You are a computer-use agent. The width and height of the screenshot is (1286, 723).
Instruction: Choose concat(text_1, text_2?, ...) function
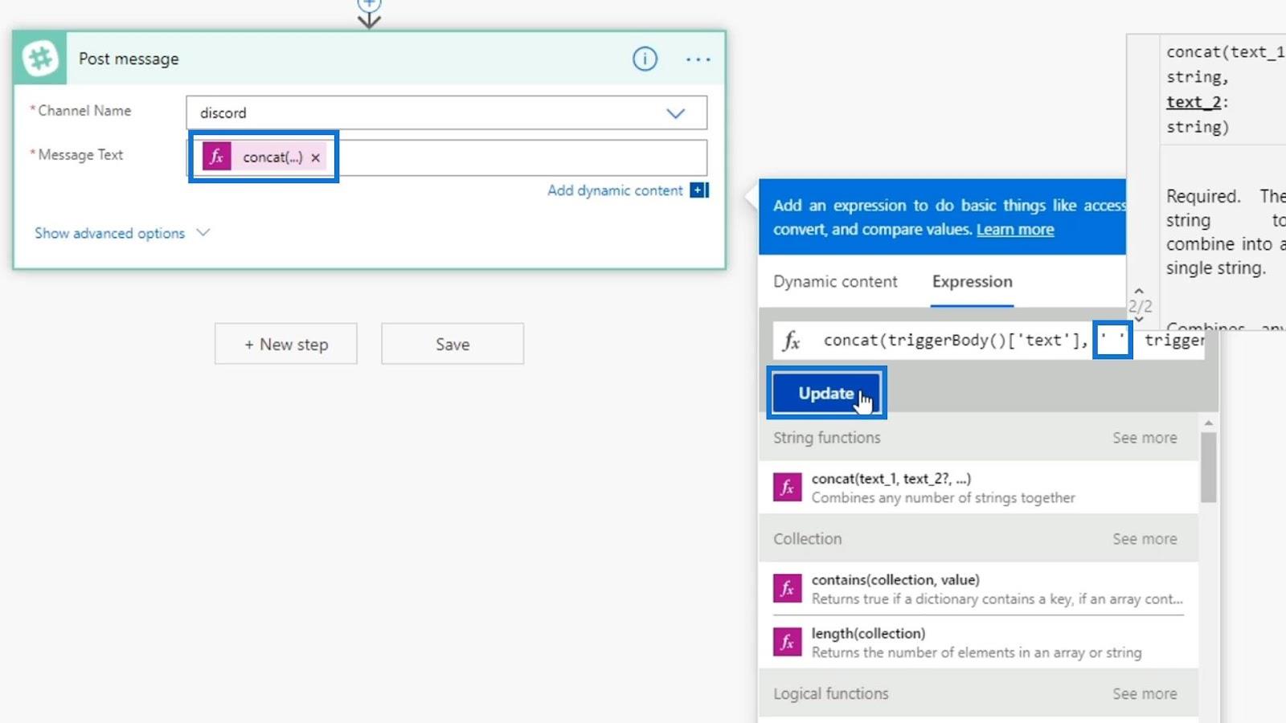pos(978,488)
